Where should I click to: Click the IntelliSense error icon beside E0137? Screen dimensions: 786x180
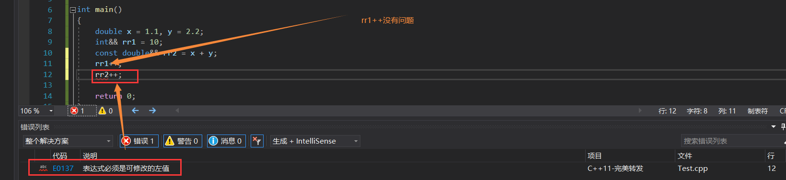click(x=43, y=168)
